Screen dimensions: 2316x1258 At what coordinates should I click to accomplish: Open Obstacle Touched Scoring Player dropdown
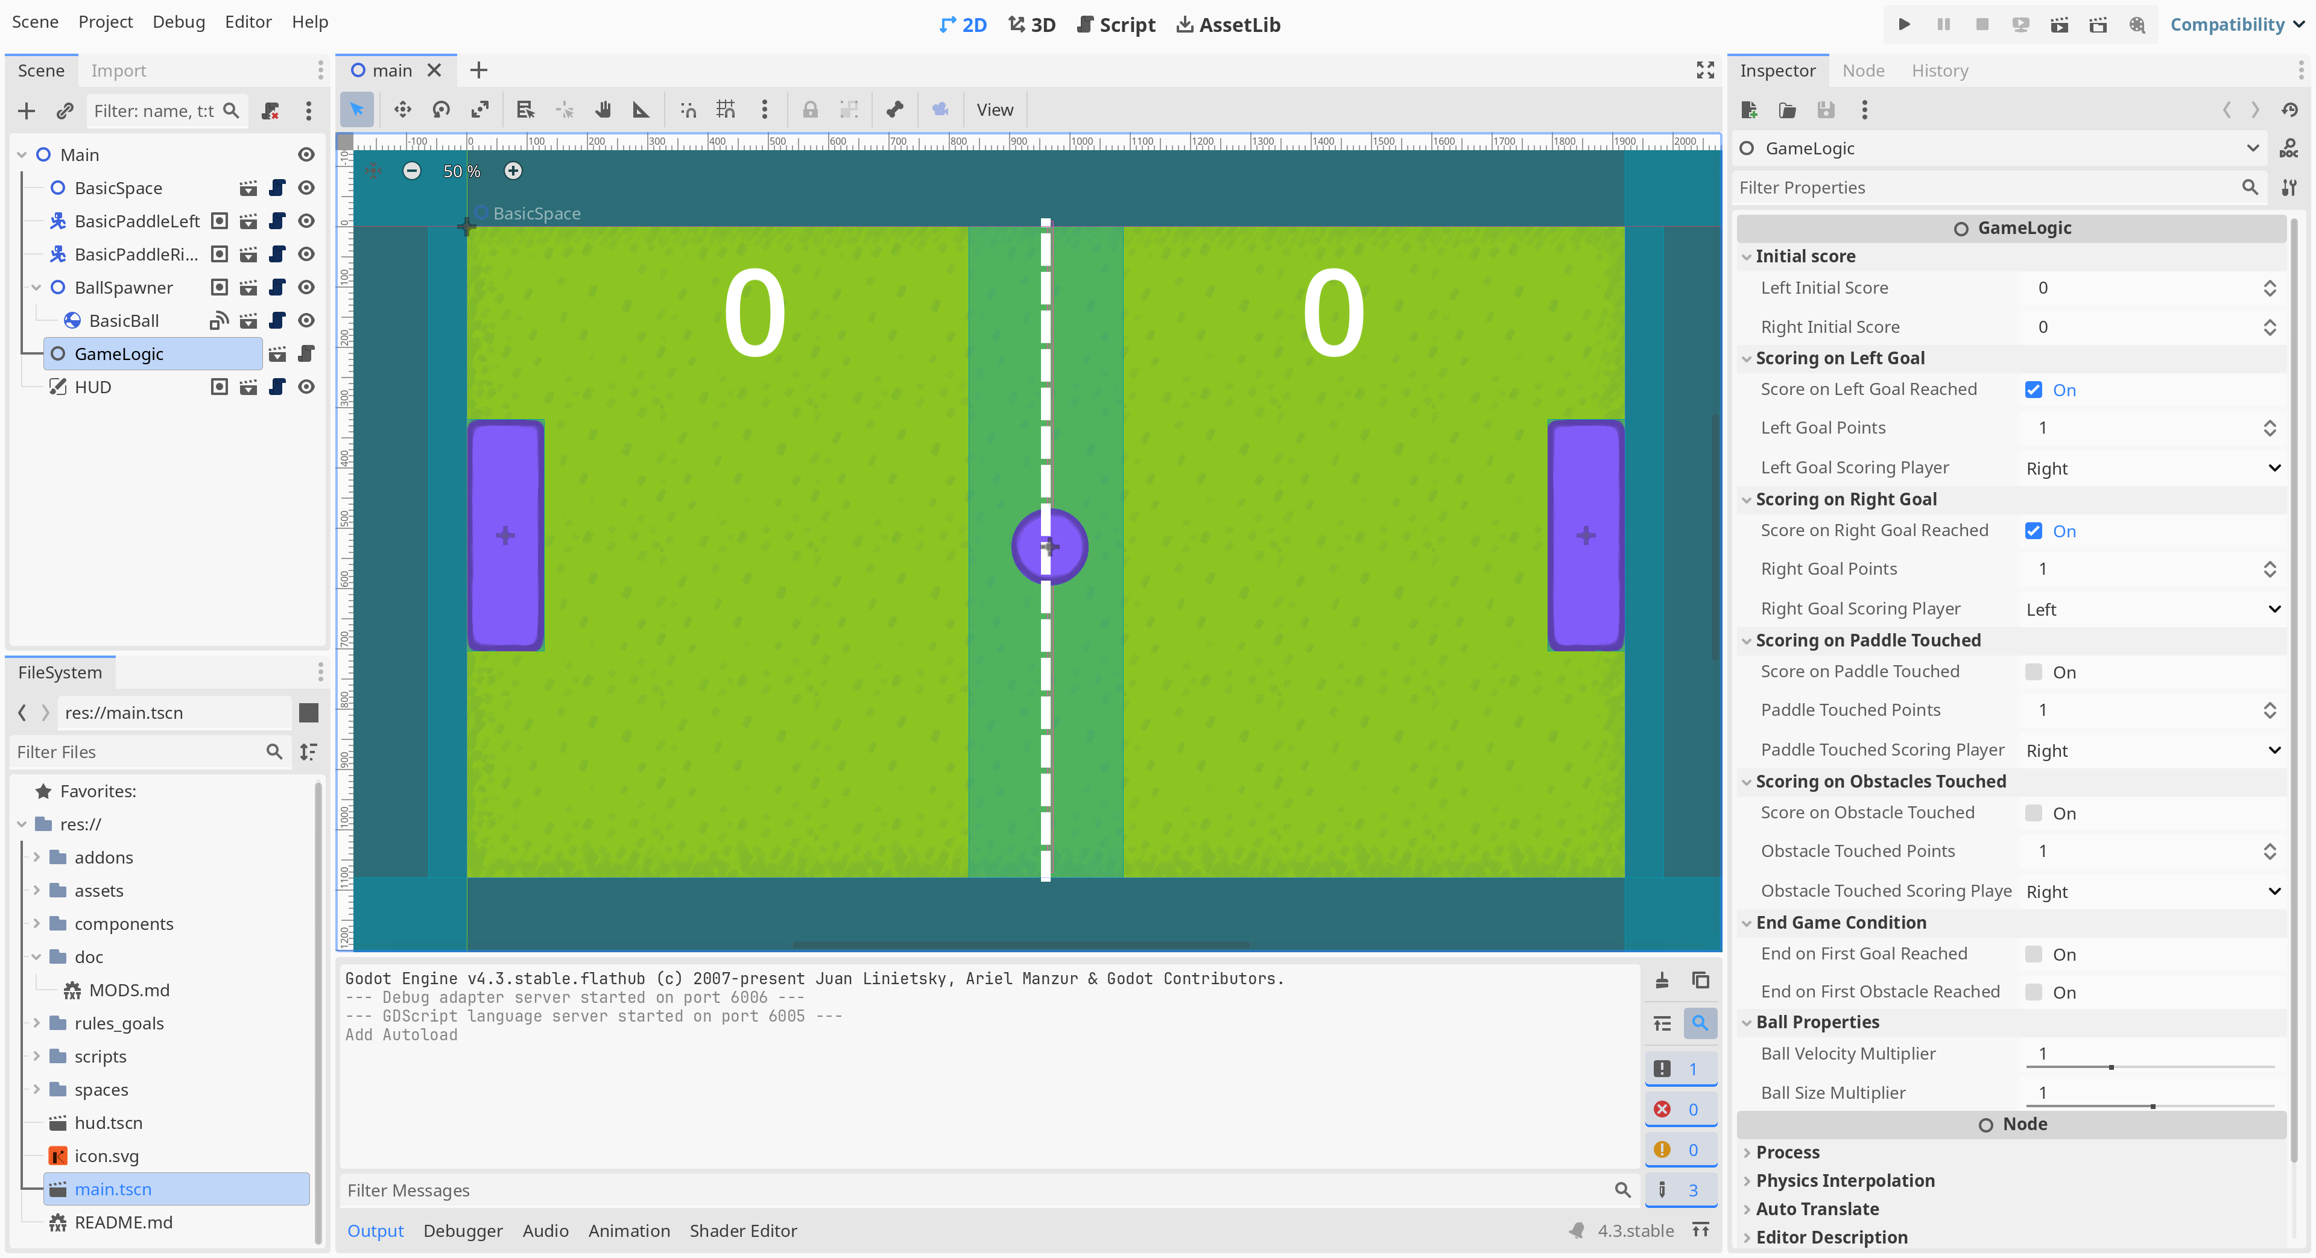[x=2153, y=892]
